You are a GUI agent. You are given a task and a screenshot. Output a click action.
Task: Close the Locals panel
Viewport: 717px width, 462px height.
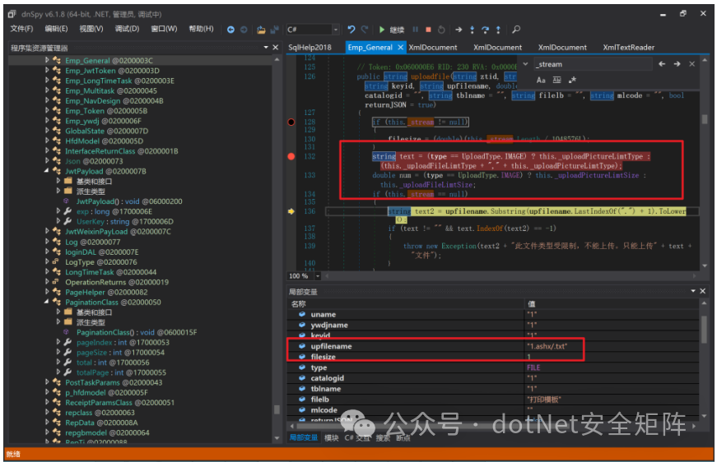[703, 291]
